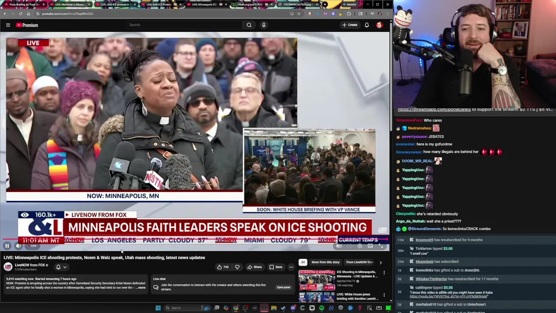The image size is (556, 313).
Task: Click the browser address bar URL
Action: (x=67, y=13)
